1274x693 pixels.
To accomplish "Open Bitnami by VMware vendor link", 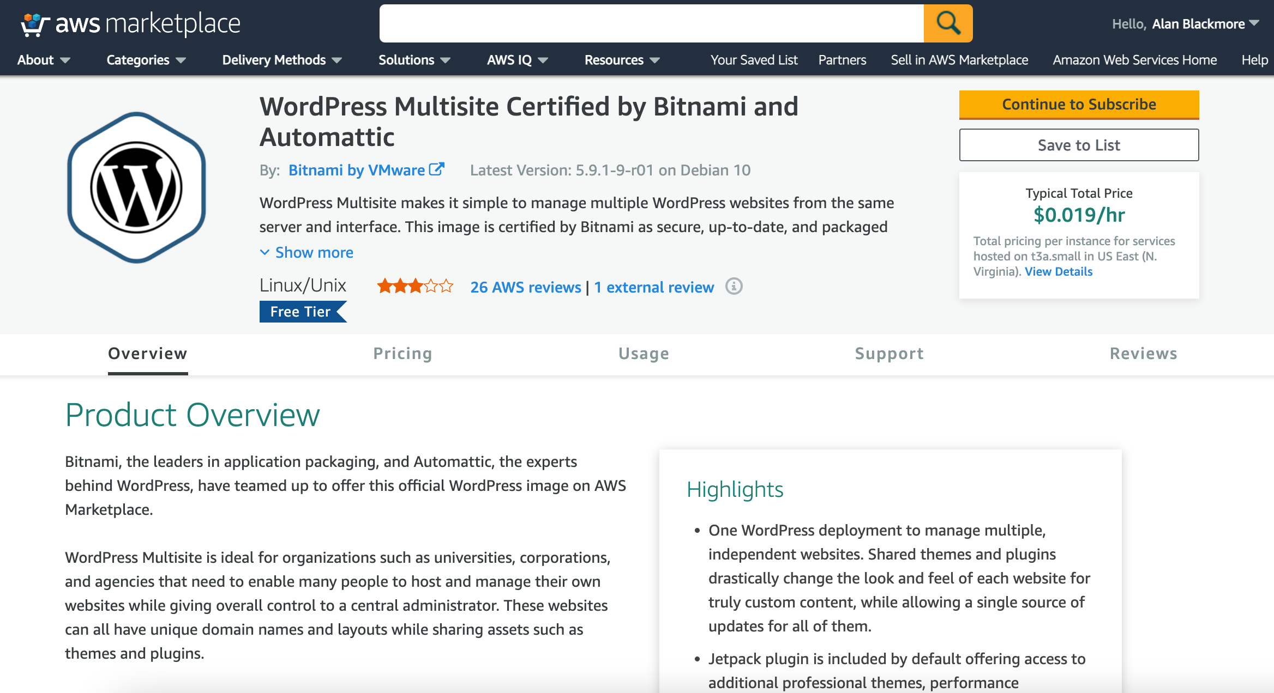I will point(357,170).
